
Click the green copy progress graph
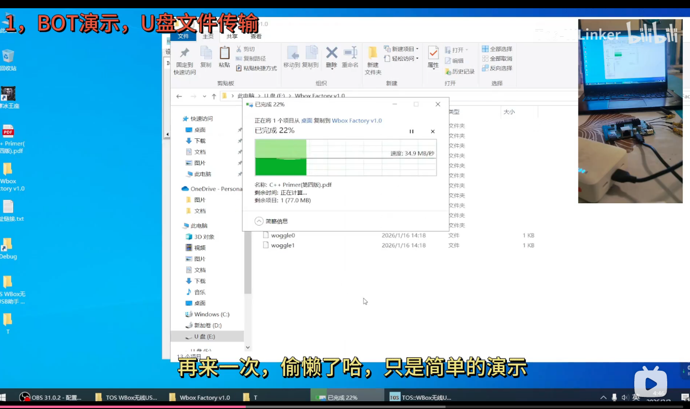[345, 157]
